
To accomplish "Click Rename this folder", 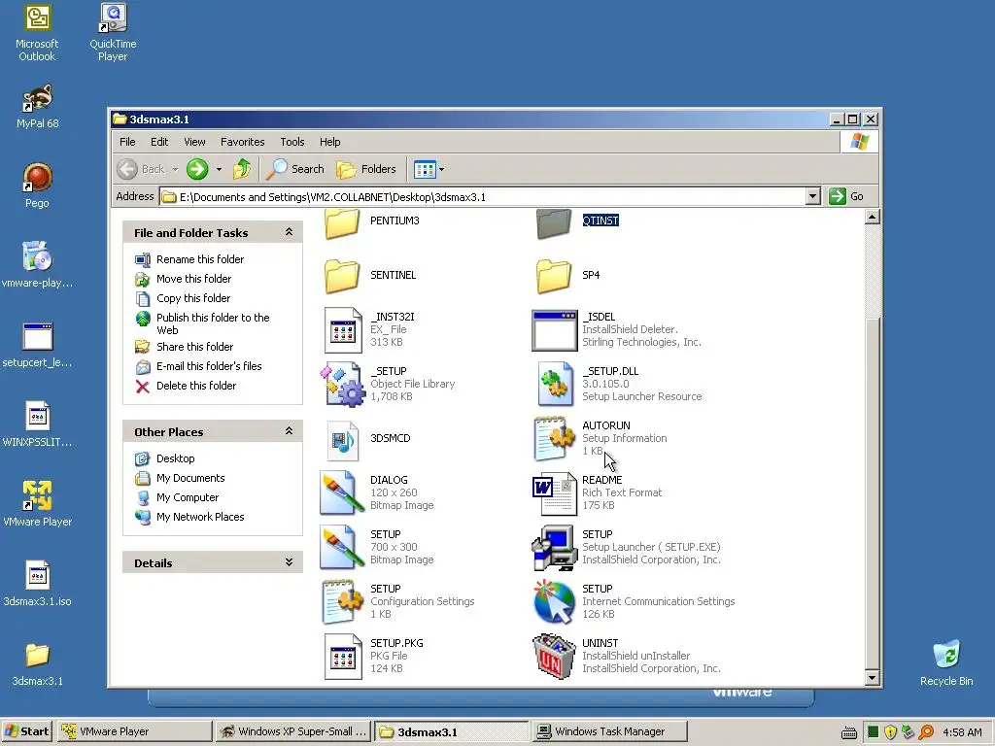I will [x=200, y=259].
